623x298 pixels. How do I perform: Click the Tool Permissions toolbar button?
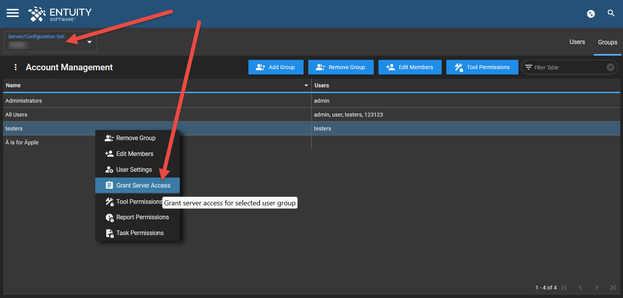click(x=482, y=67)
